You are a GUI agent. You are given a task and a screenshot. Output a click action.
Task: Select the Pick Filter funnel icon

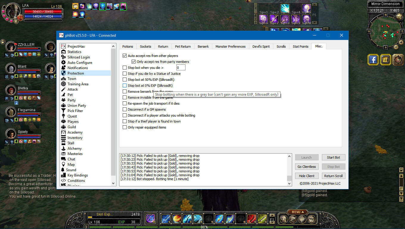point(63,111)
